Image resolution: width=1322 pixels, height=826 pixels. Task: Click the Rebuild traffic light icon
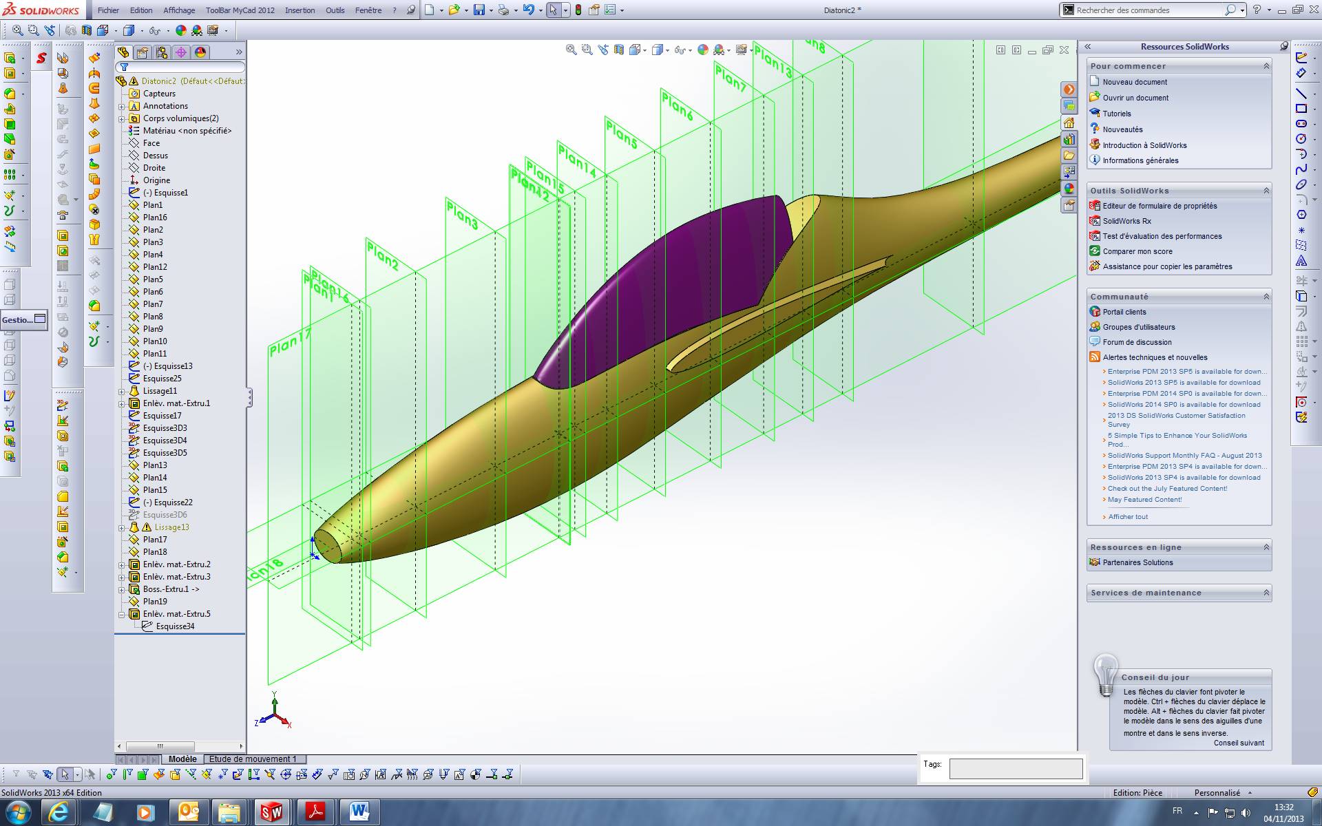578,10
